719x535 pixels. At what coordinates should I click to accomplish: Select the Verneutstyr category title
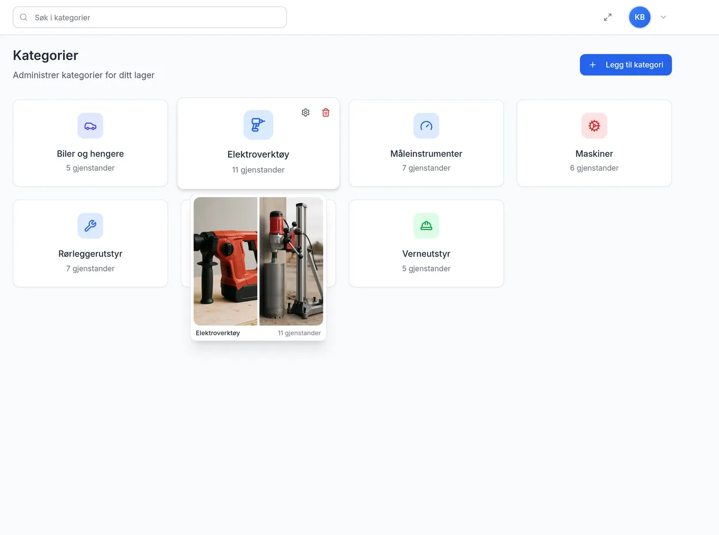426,254
